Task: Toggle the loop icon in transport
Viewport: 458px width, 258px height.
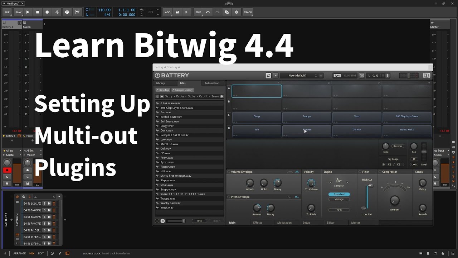Action: (x=150, y=12)
